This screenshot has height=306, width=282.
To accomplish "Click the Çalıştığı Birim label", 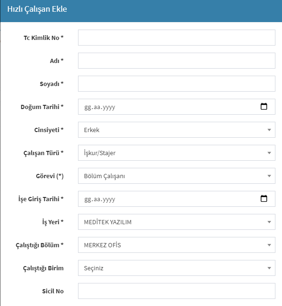I will [43, 268].
